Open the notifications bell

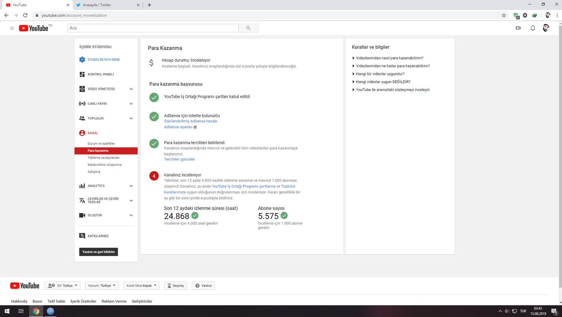point(532,28)
